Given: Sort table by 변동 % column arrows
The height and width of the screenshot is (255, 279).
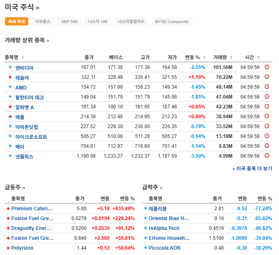Looking at the screenshot, I should [x=204, y=57].
